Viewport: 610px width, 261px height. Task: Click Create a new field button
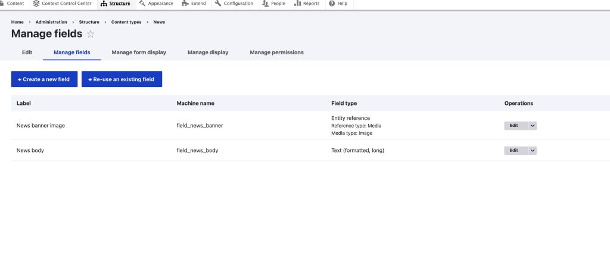pos(44,79)
